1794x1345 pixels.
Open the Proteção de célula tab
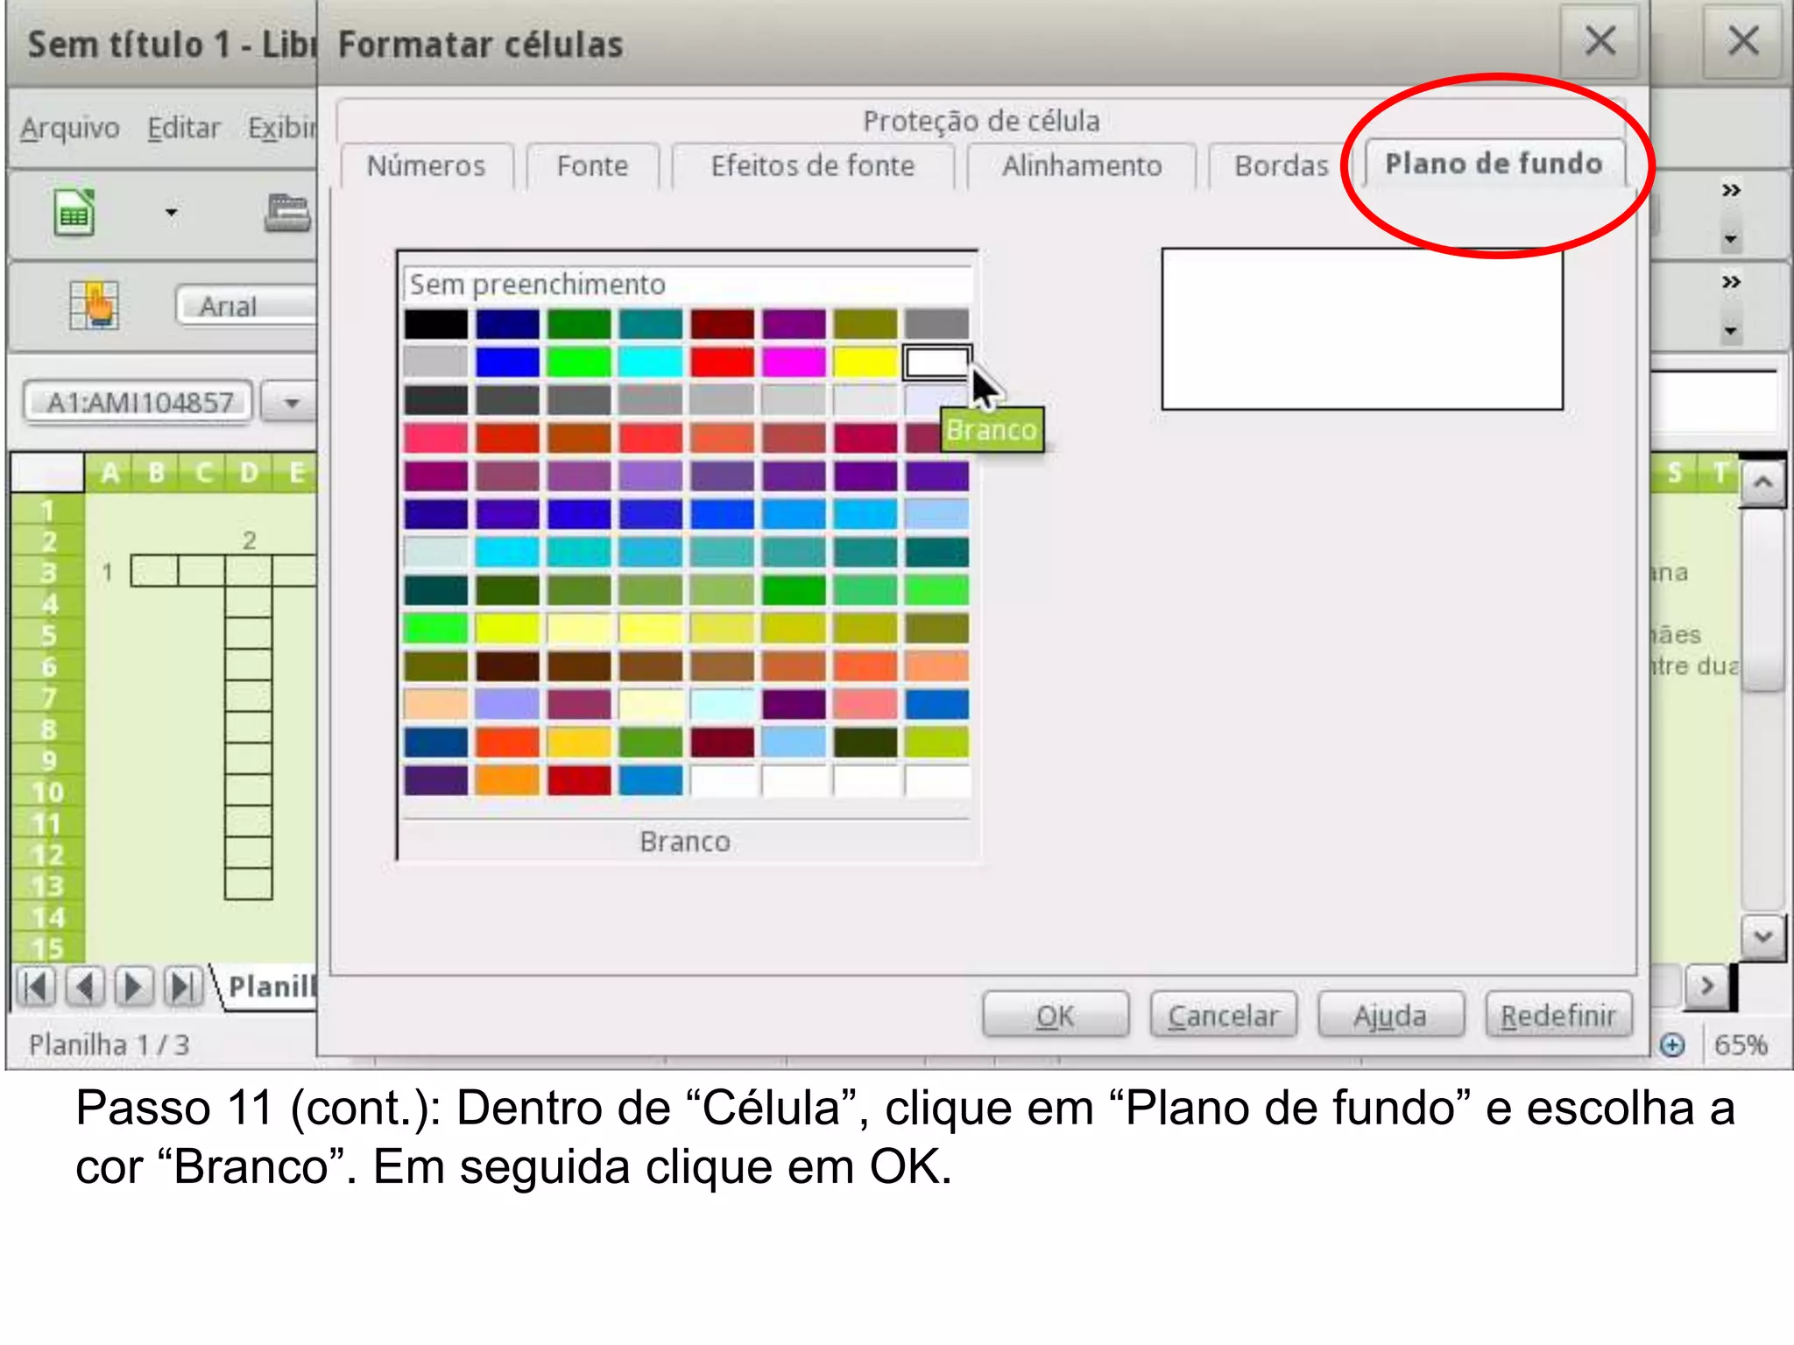tap(981, 121)
